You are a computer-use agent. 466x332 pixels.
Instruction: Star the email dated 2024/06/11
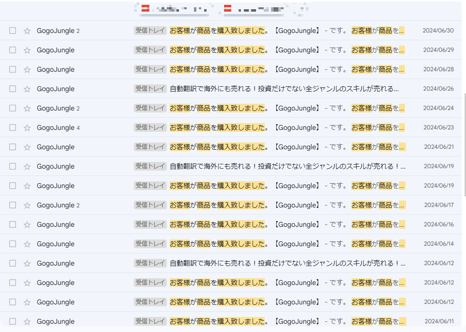point(27,321)
